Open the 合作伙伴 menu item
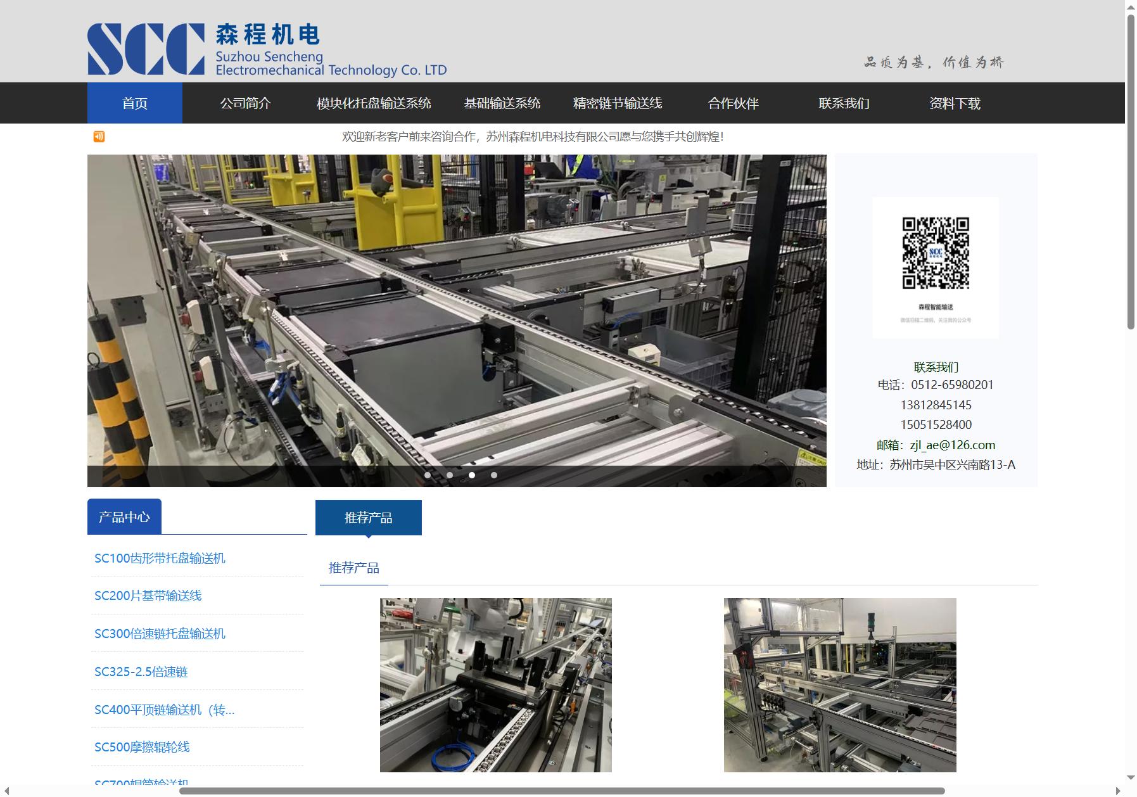Viewport: 1137px width, 797px height. pos(733,103)
